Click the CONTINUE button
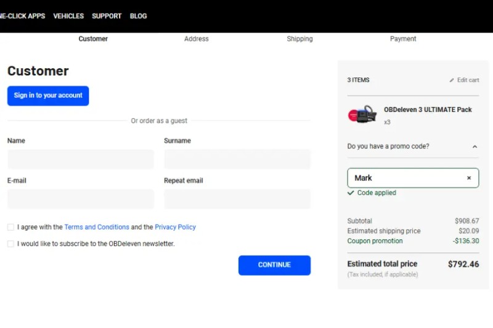Screen dimensions: 493x328 pyautogui.click(x=274, y=265)
